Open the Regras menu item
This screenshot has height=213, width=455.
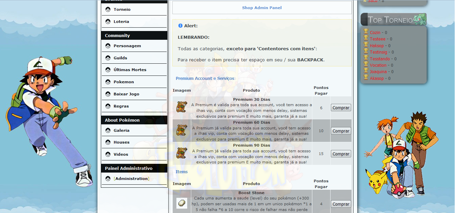(x=121, y=106)
